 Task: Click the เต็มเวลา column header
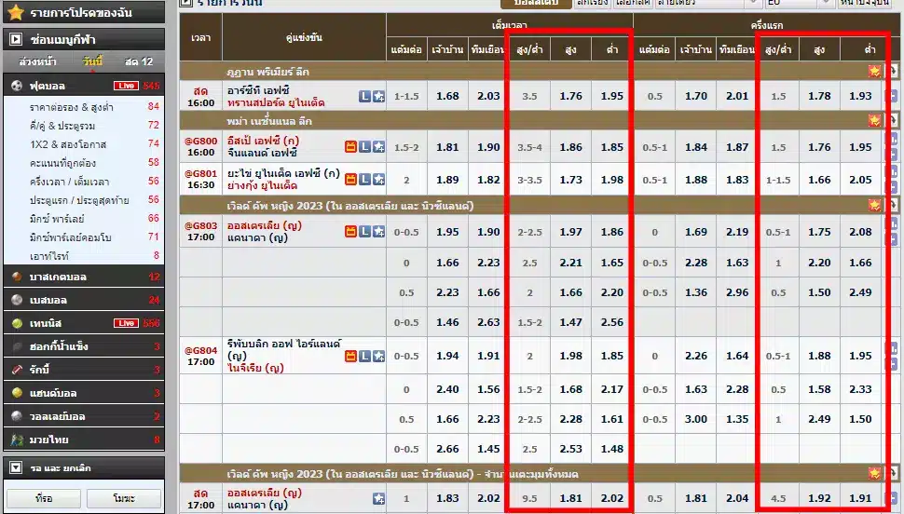[x=510, y=25]
